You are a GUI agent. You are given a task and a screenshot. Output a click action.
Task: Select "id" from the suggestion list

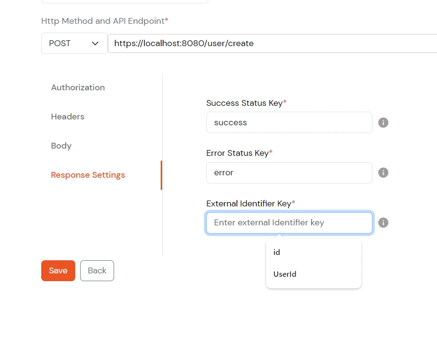coord(276,252)
